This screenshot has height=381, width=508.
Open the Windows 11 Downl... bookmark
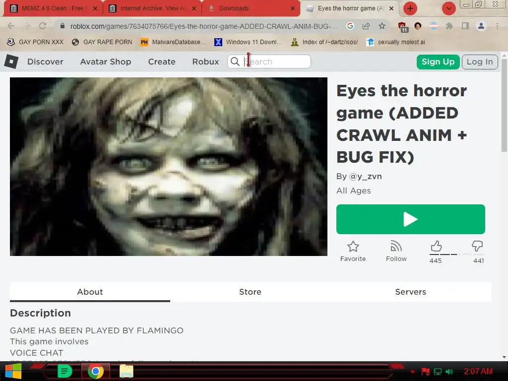[248, 42]
